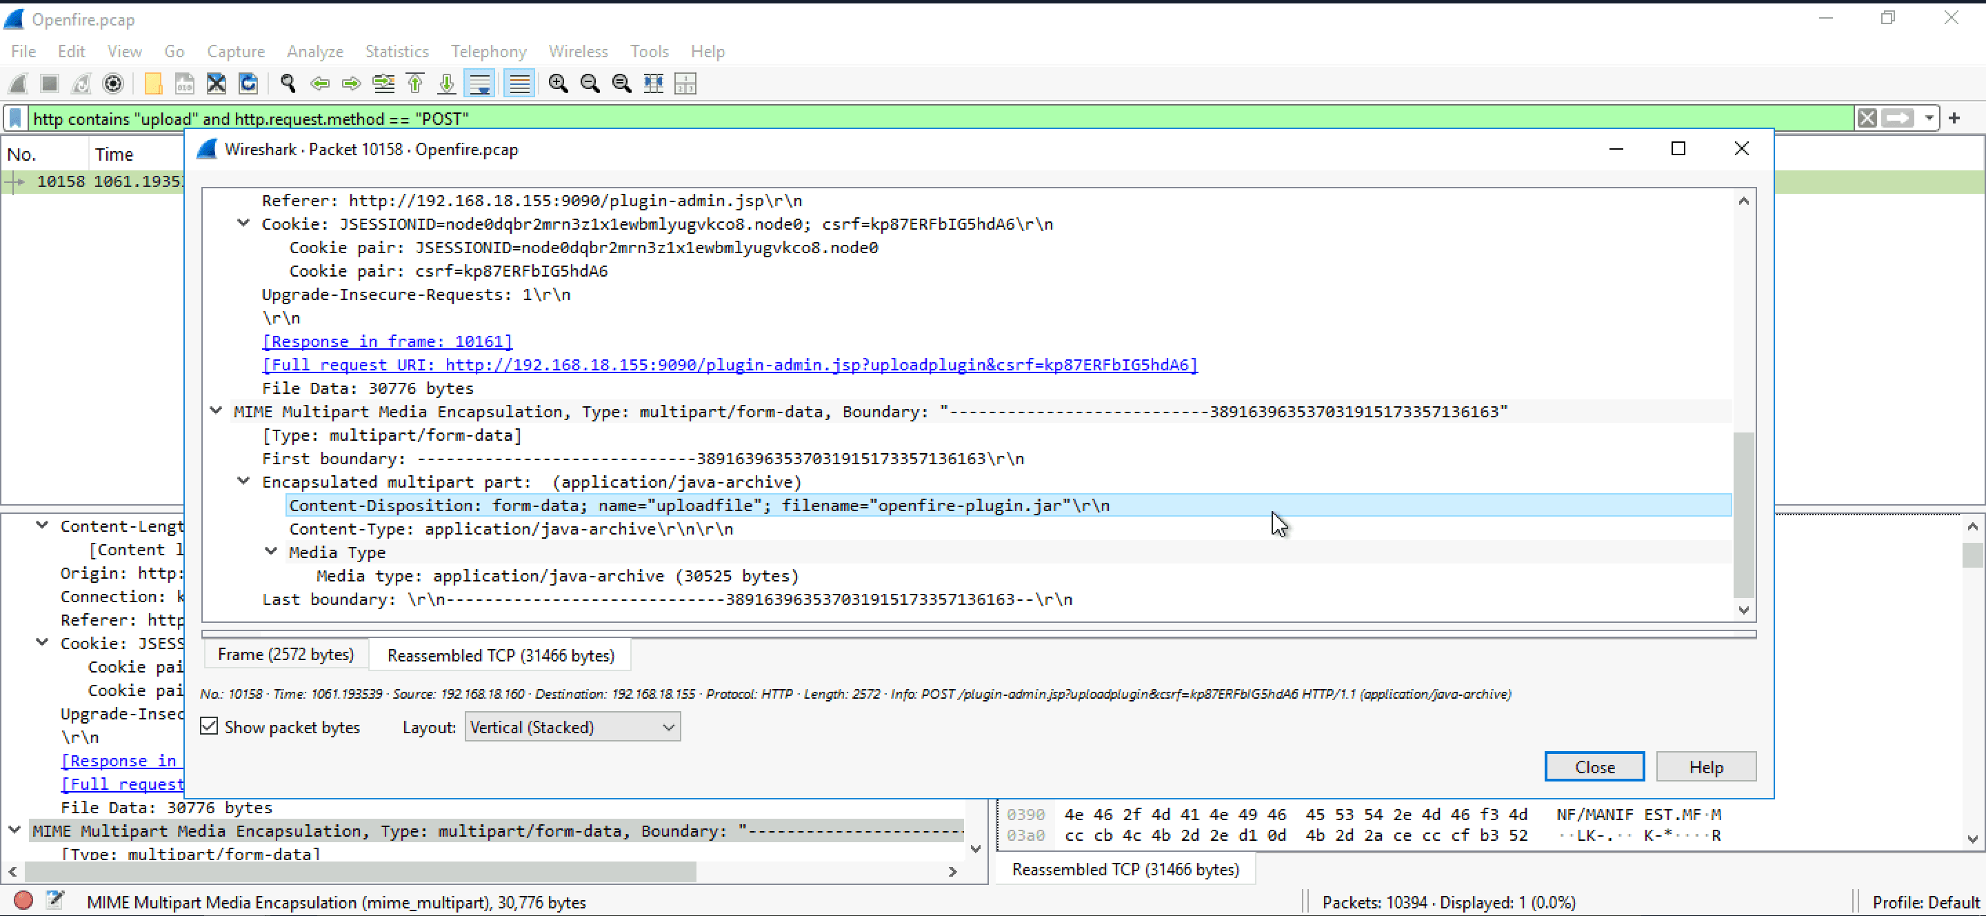Close the capture file via X icon
Image resolution: width=1986 pixels, height=916 pixels.
[216, 83]
